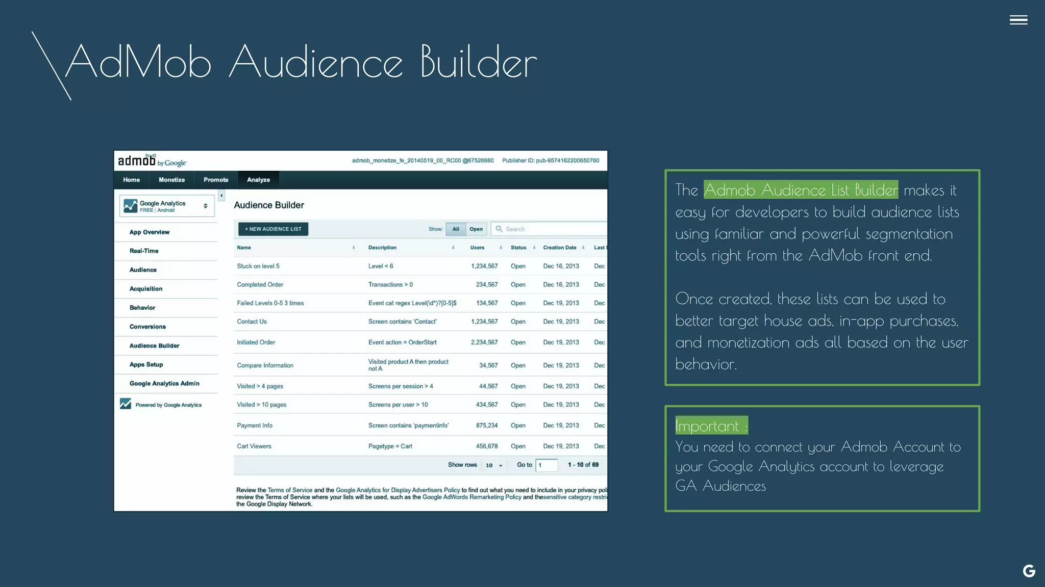The image size is (1045, 587).
Task: Switch to the Monetize tab
Action: pos(171,180)
